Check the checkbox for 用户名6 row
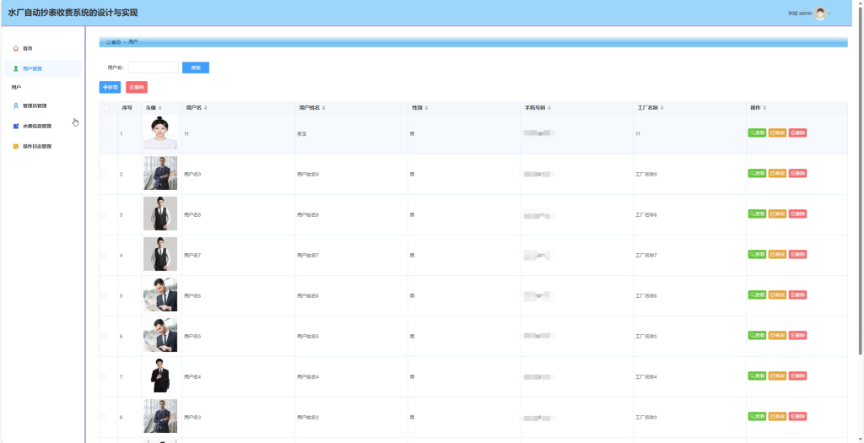The width and height of the screenshot is (864, 443). point(104,296)
